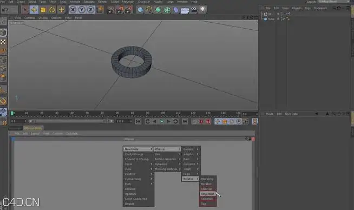The width and height of the screenshot is (354, 210).
Task: Choose Empty XGroup in context menu
Action: [138, 154]
